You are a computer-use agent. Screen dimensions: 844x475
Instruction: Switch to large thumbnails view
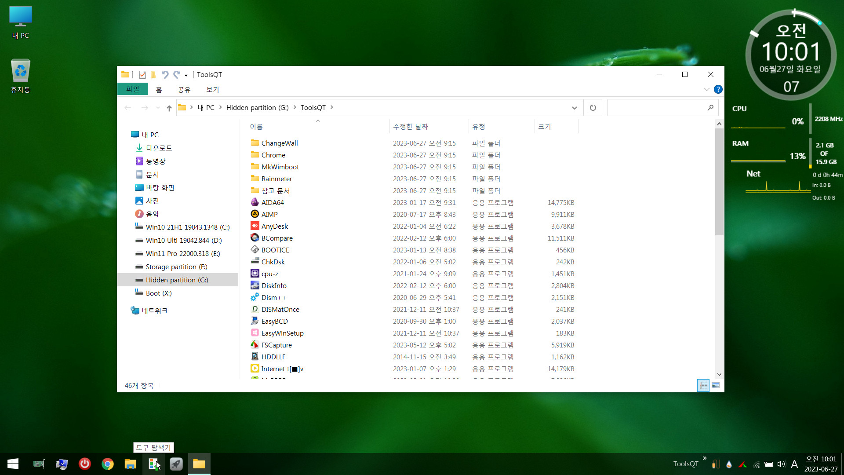point(715,385)
